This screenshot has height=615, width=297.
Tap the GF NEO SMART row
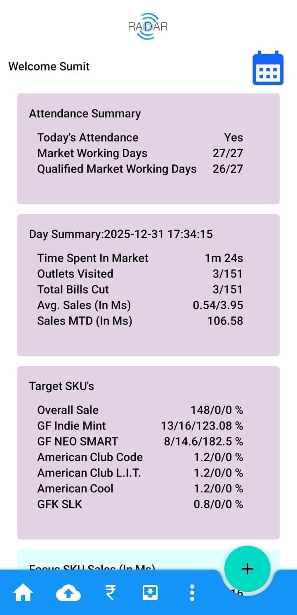pos(140,442)
